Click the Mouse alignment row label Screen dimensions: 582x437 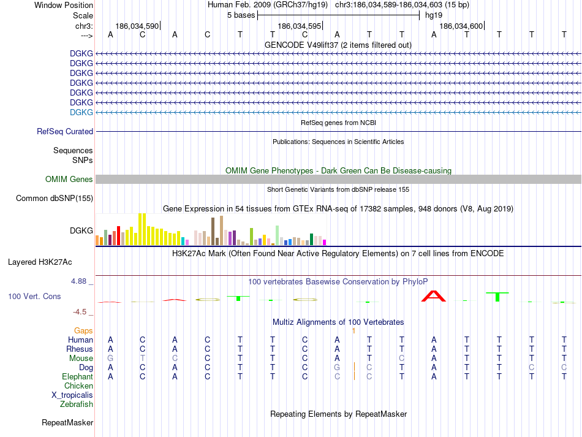click(81, 359)
